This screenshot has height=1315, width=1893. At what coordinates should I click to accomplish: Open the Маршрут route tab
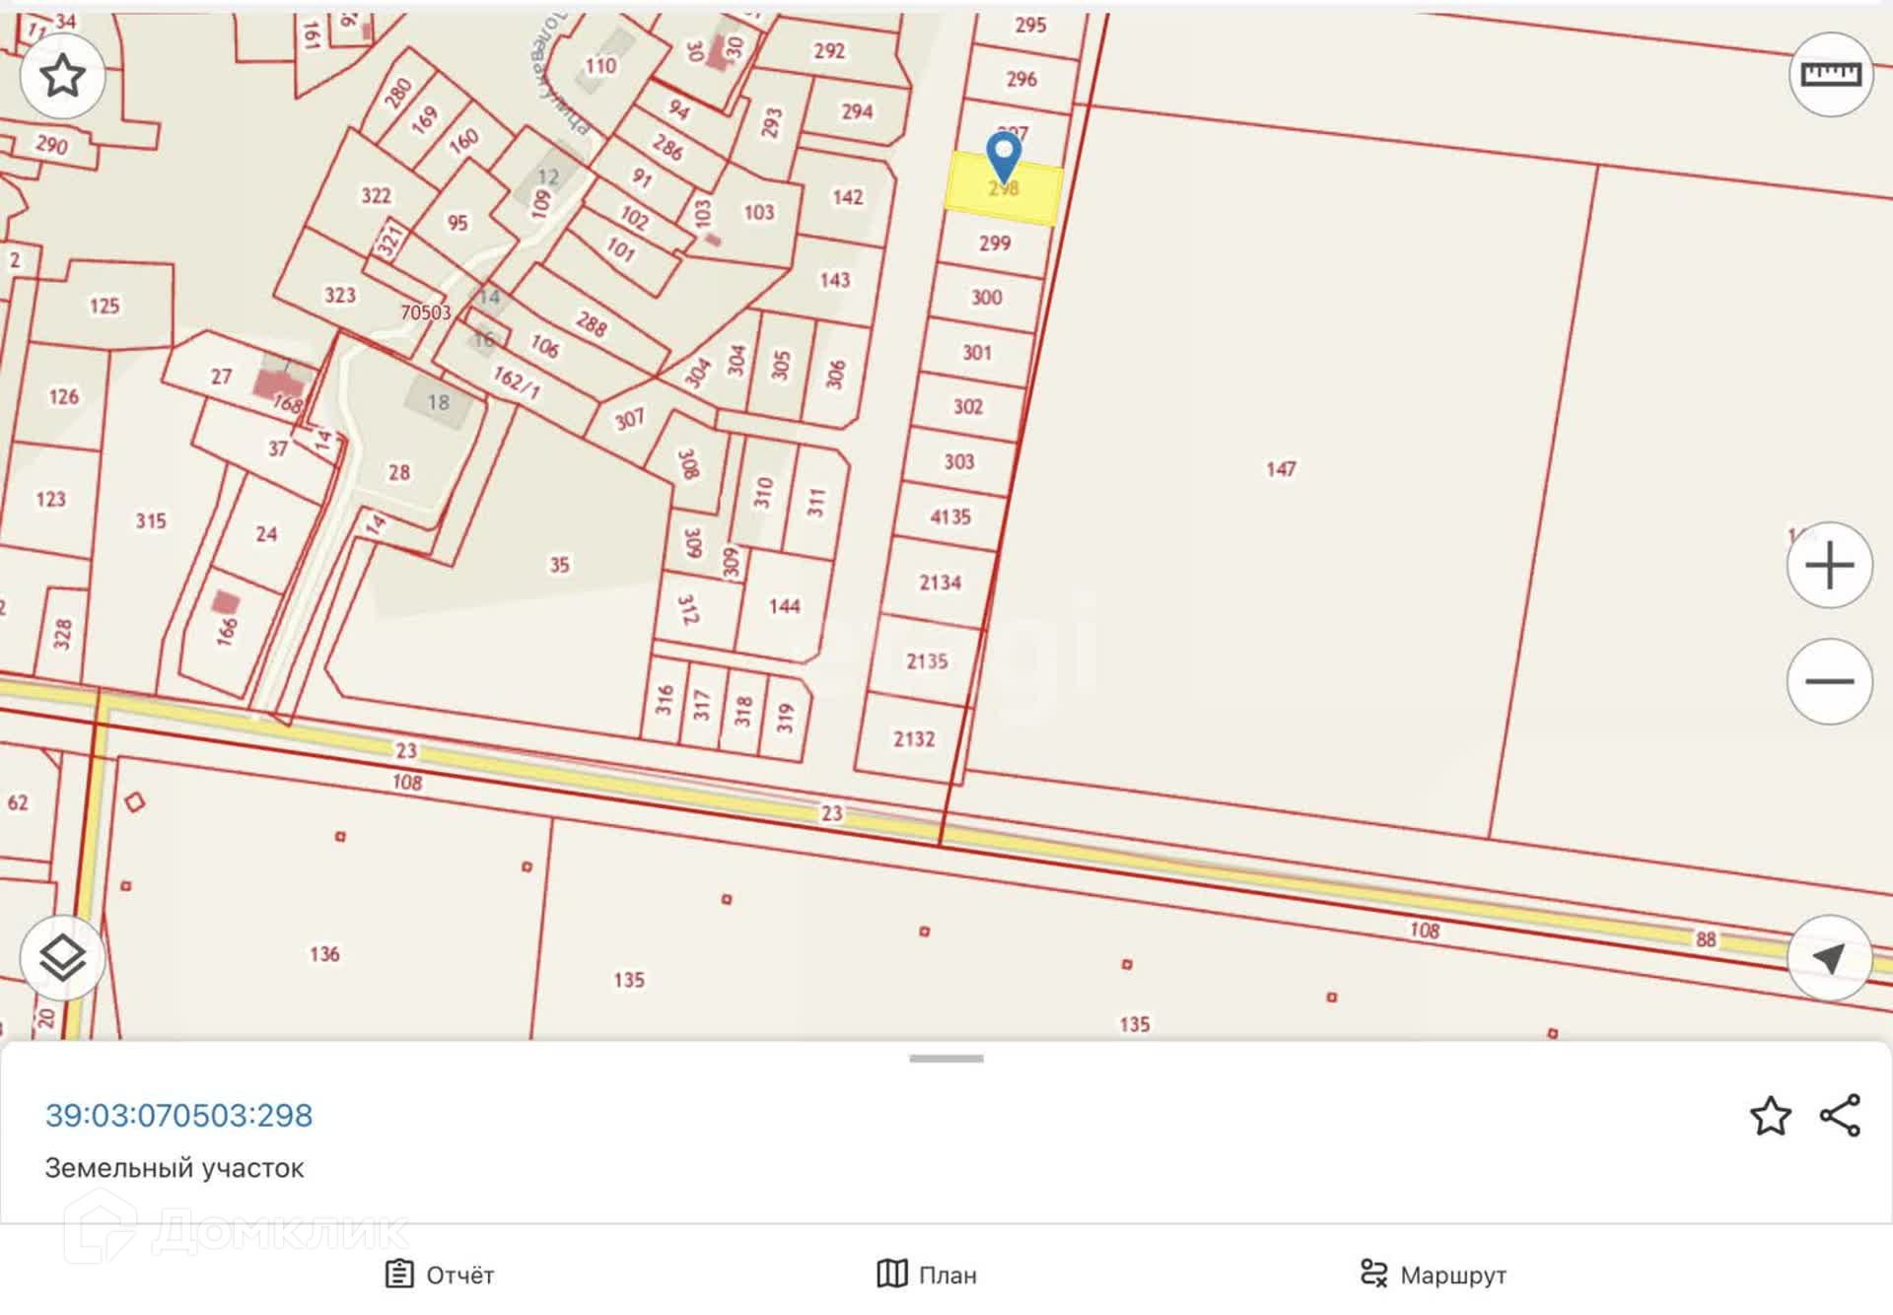(x=1433, y=1275)
